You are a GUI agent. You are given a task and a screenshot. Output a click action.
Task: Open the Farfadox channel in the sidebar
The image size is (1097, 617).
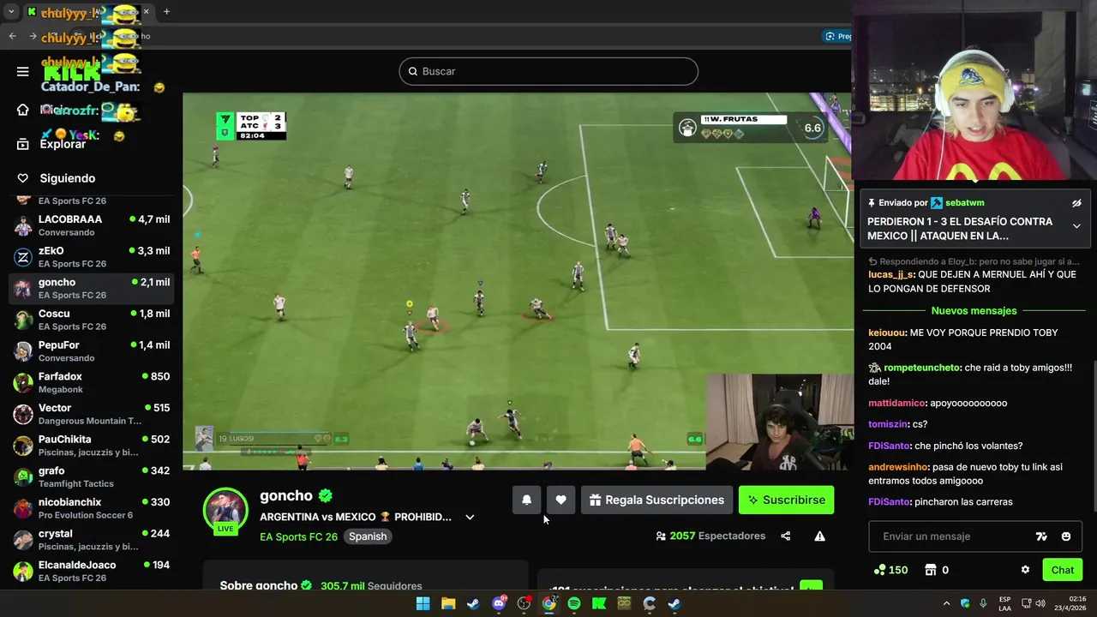tap(91, 382)
